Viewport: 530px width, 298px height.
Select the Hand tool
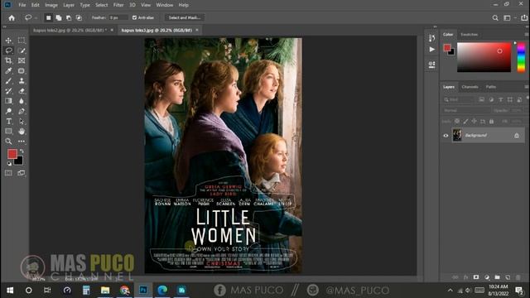pos(22,132)
